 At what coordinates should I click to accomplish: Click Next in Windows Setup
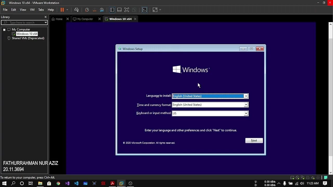254,141
